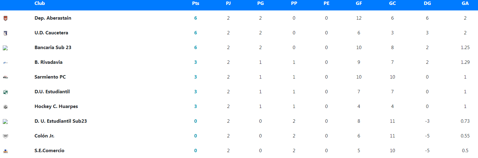Select the Pts column header
The image size is (478, 158).
(196, 3)
